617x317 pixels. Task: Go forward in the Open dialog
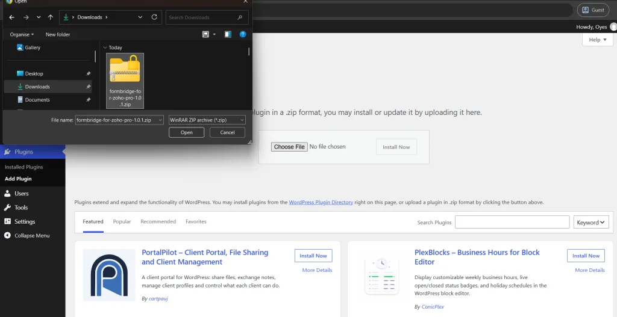click(x=26, y=17)
